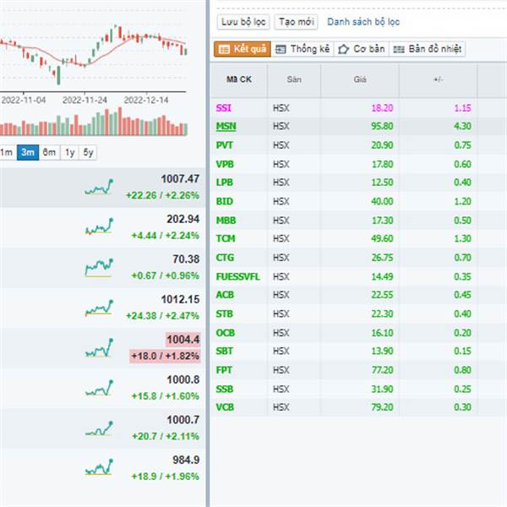Image resolution: width=507 pixels, height=507 pixels.
Task: Open the Kết quả results tab
Action: [x=243, y=49]
